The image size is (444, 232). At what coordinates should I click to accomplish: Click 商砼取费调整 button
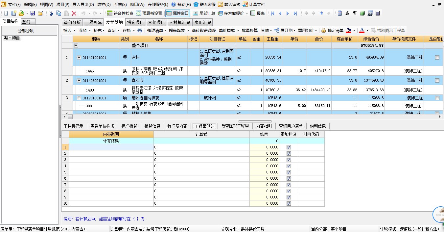tap(204, 30)
